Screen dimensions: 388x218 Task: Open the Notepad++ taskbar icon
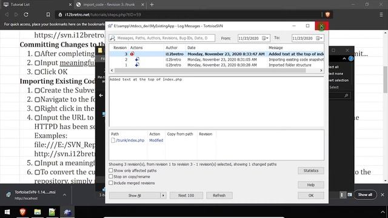[x=52, y=212]
